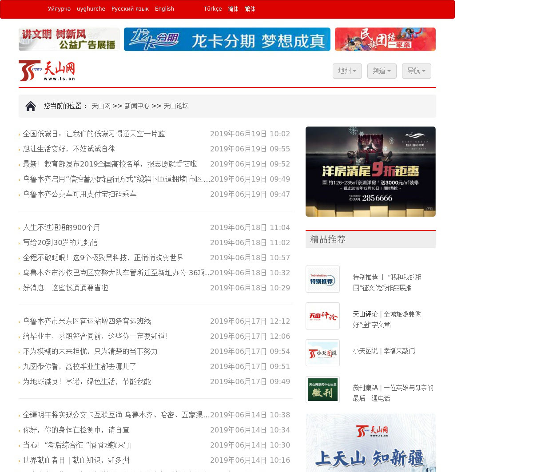This screenshot has width=533, height=472.
Task: Open article 全疆明年将实现公交卡互联互通
Action: tap(116, 415)
